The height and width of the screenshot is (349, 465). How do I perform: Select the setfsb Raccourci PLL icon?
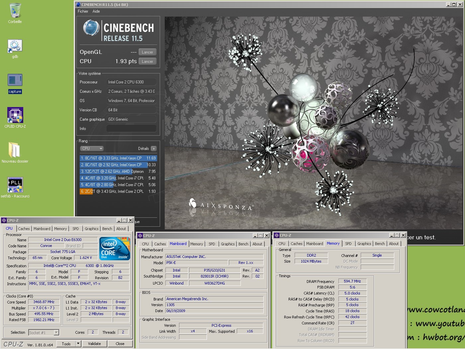[15, 185]
